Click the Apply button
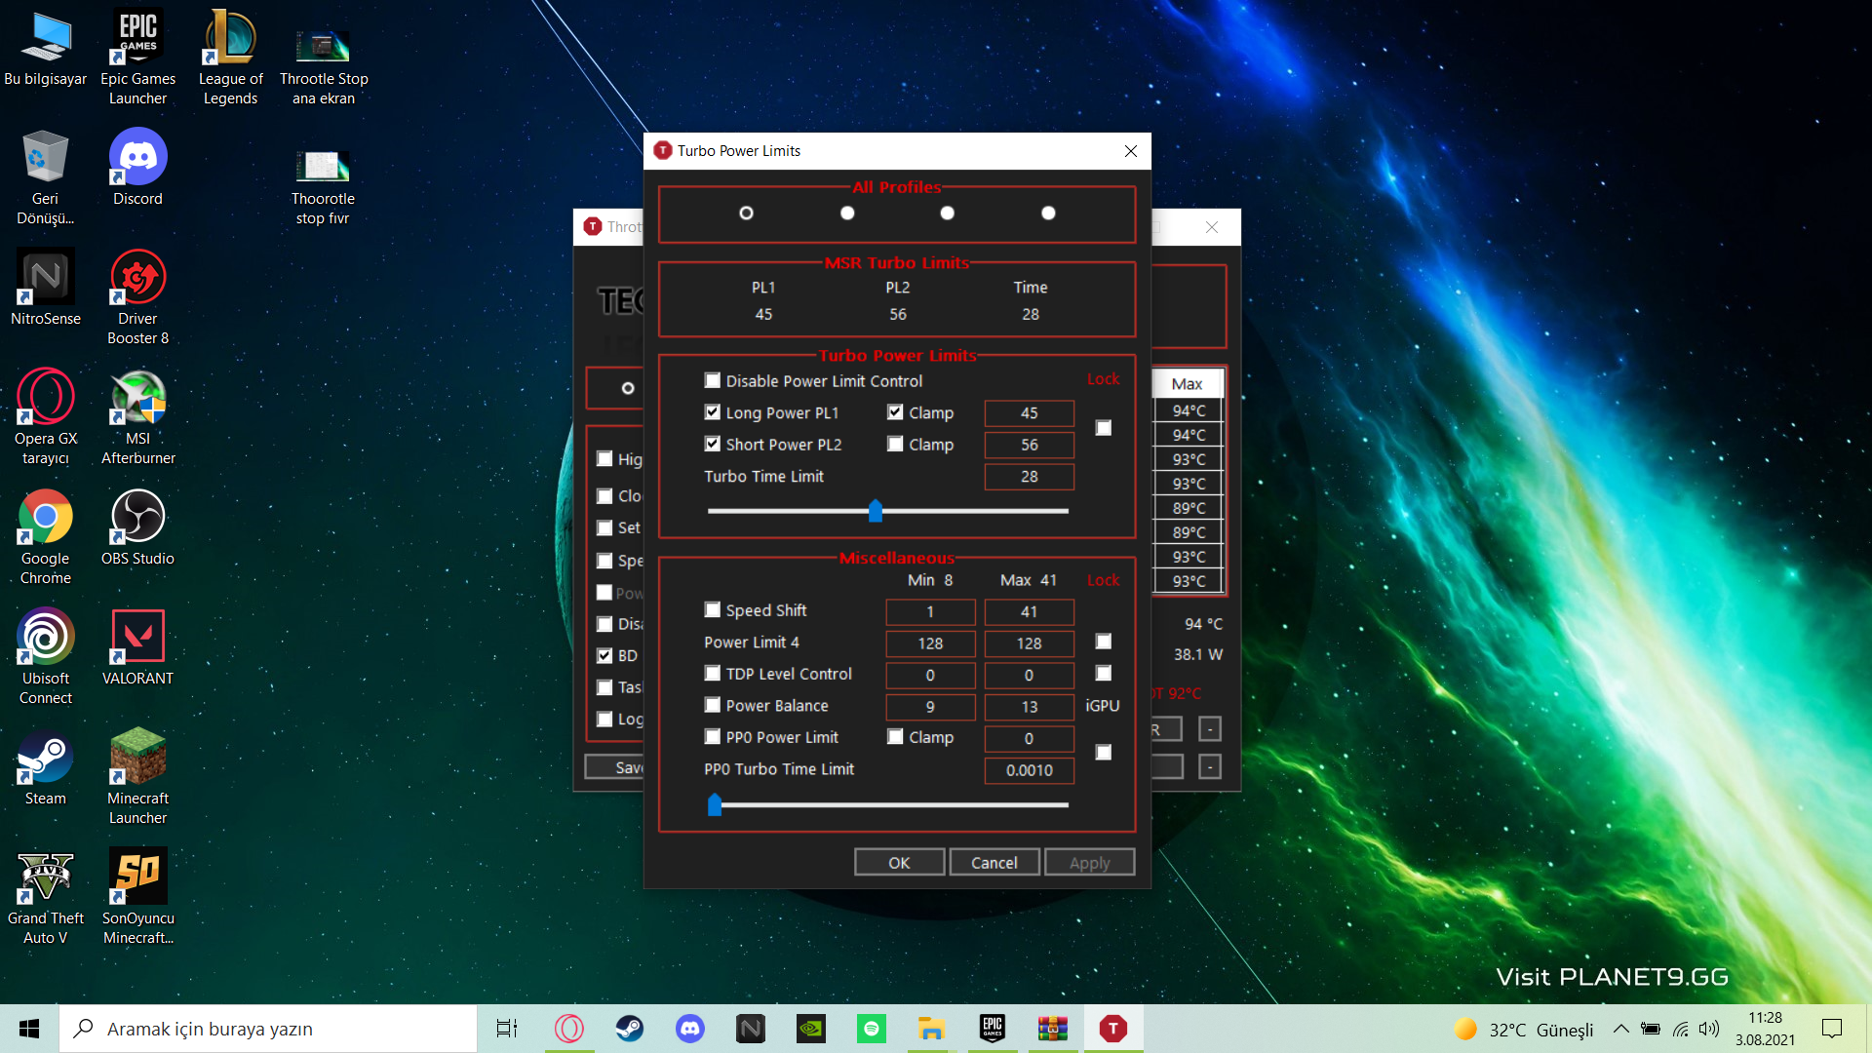This screenshot has height=1053, width=1872. [x=1089, y=862]
